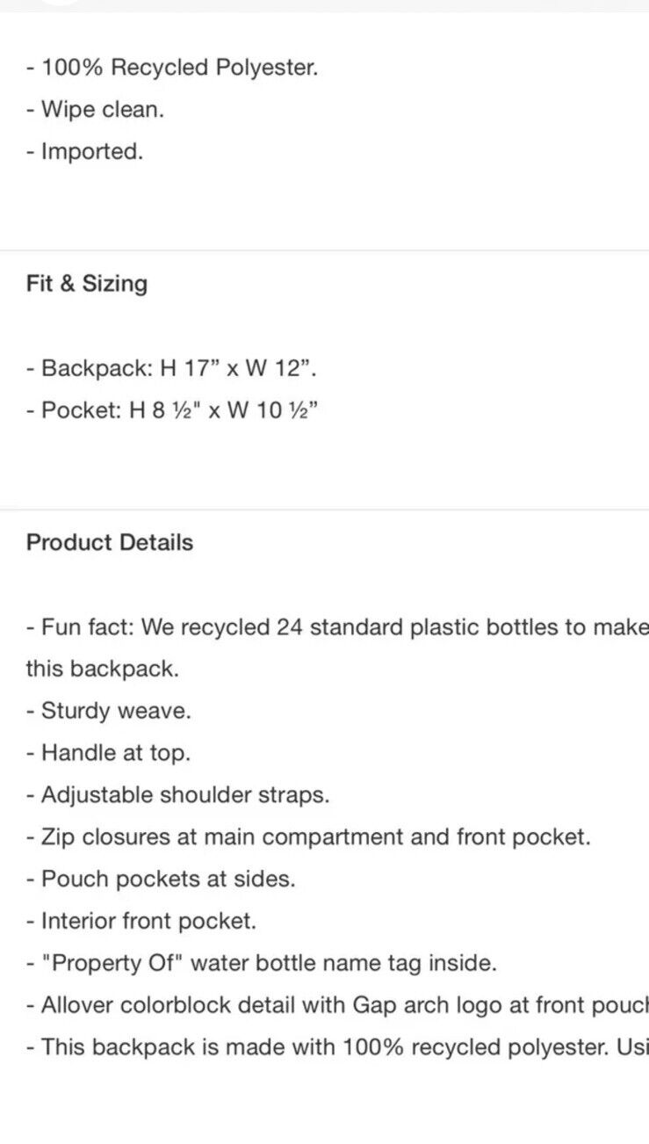Viewport: 649px width, 1144px height.
Task: Click the 'Wipe clean.' care line
Action: click(95, 110)
